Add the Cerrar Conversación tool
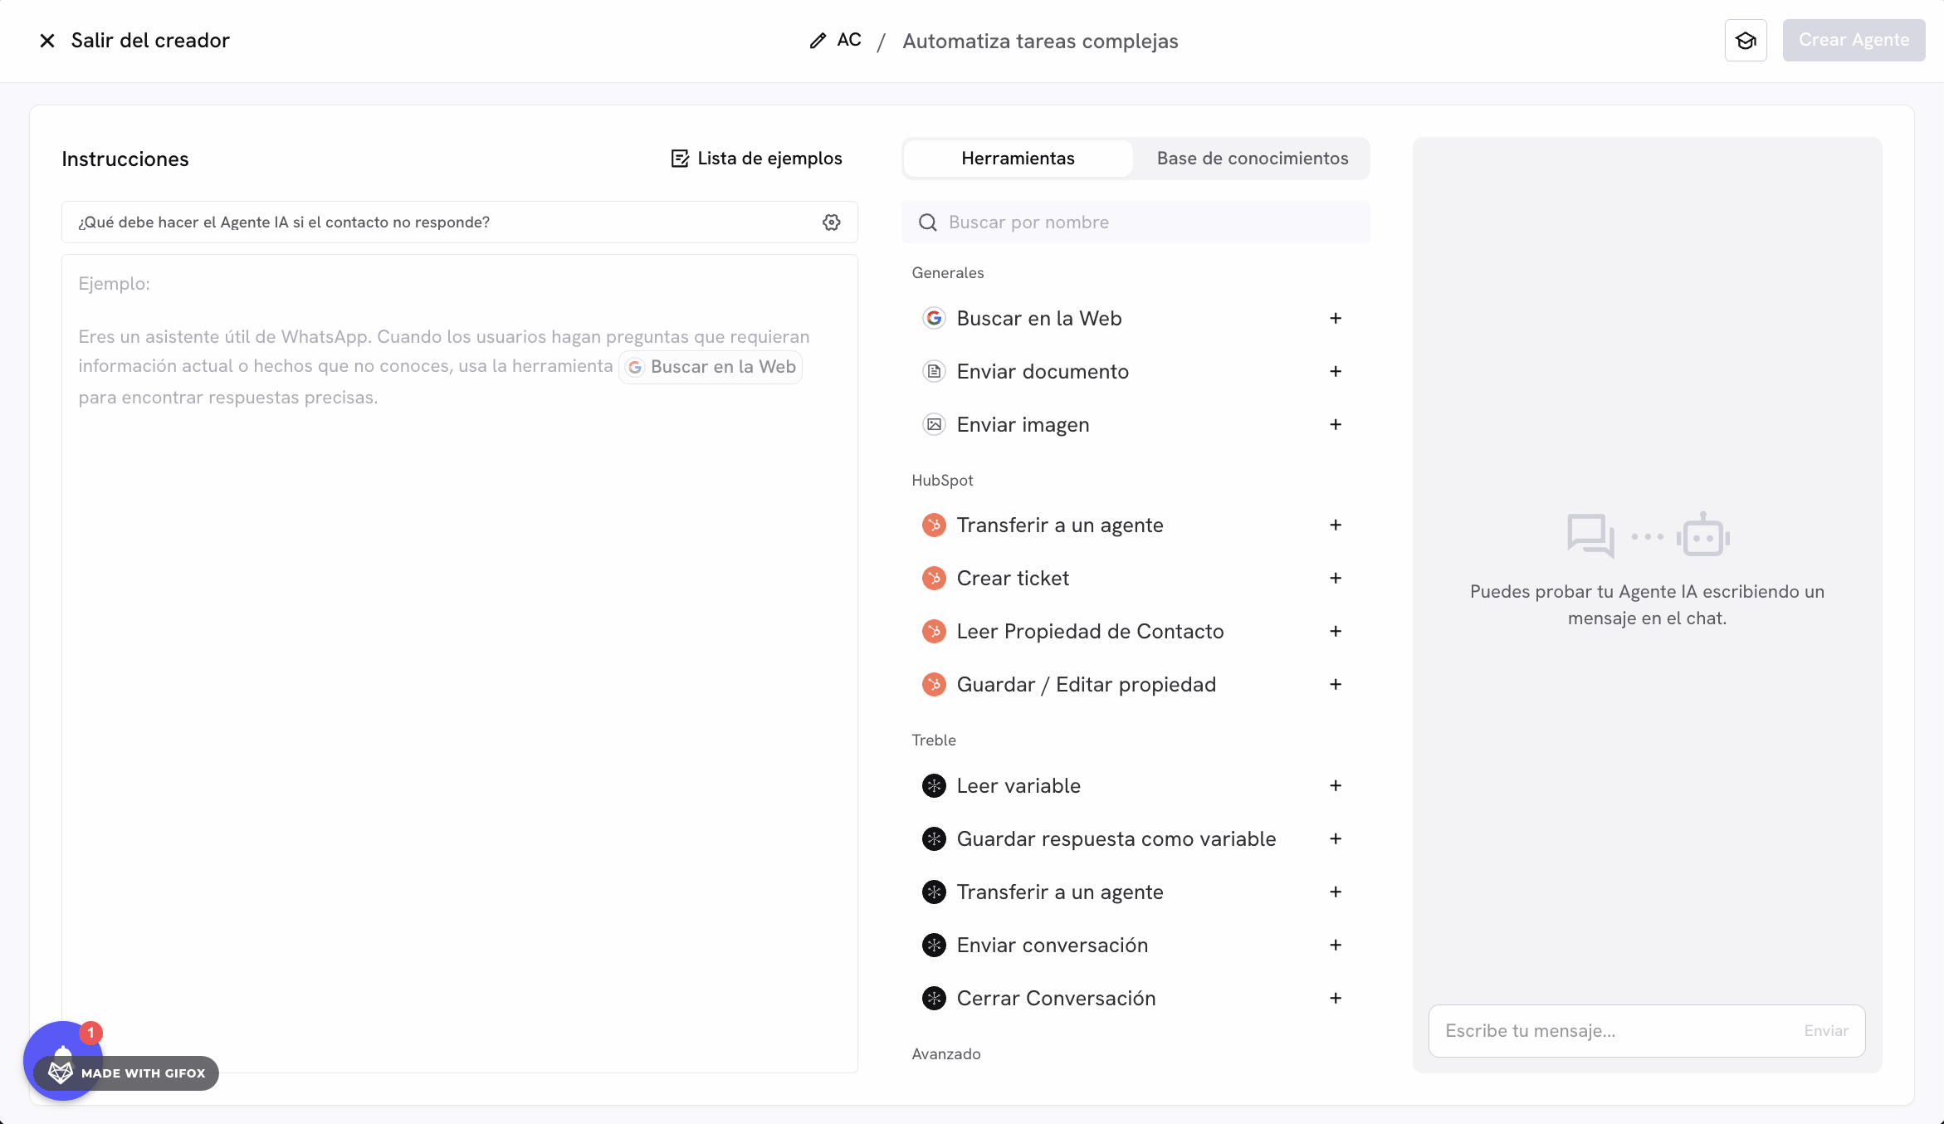Image resolution: width=1944 pixels, height=1124 pixels. tap(1336, 998)
